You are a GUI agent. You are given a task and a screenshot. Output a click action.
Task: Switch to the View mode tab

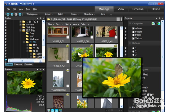[121, 9]
